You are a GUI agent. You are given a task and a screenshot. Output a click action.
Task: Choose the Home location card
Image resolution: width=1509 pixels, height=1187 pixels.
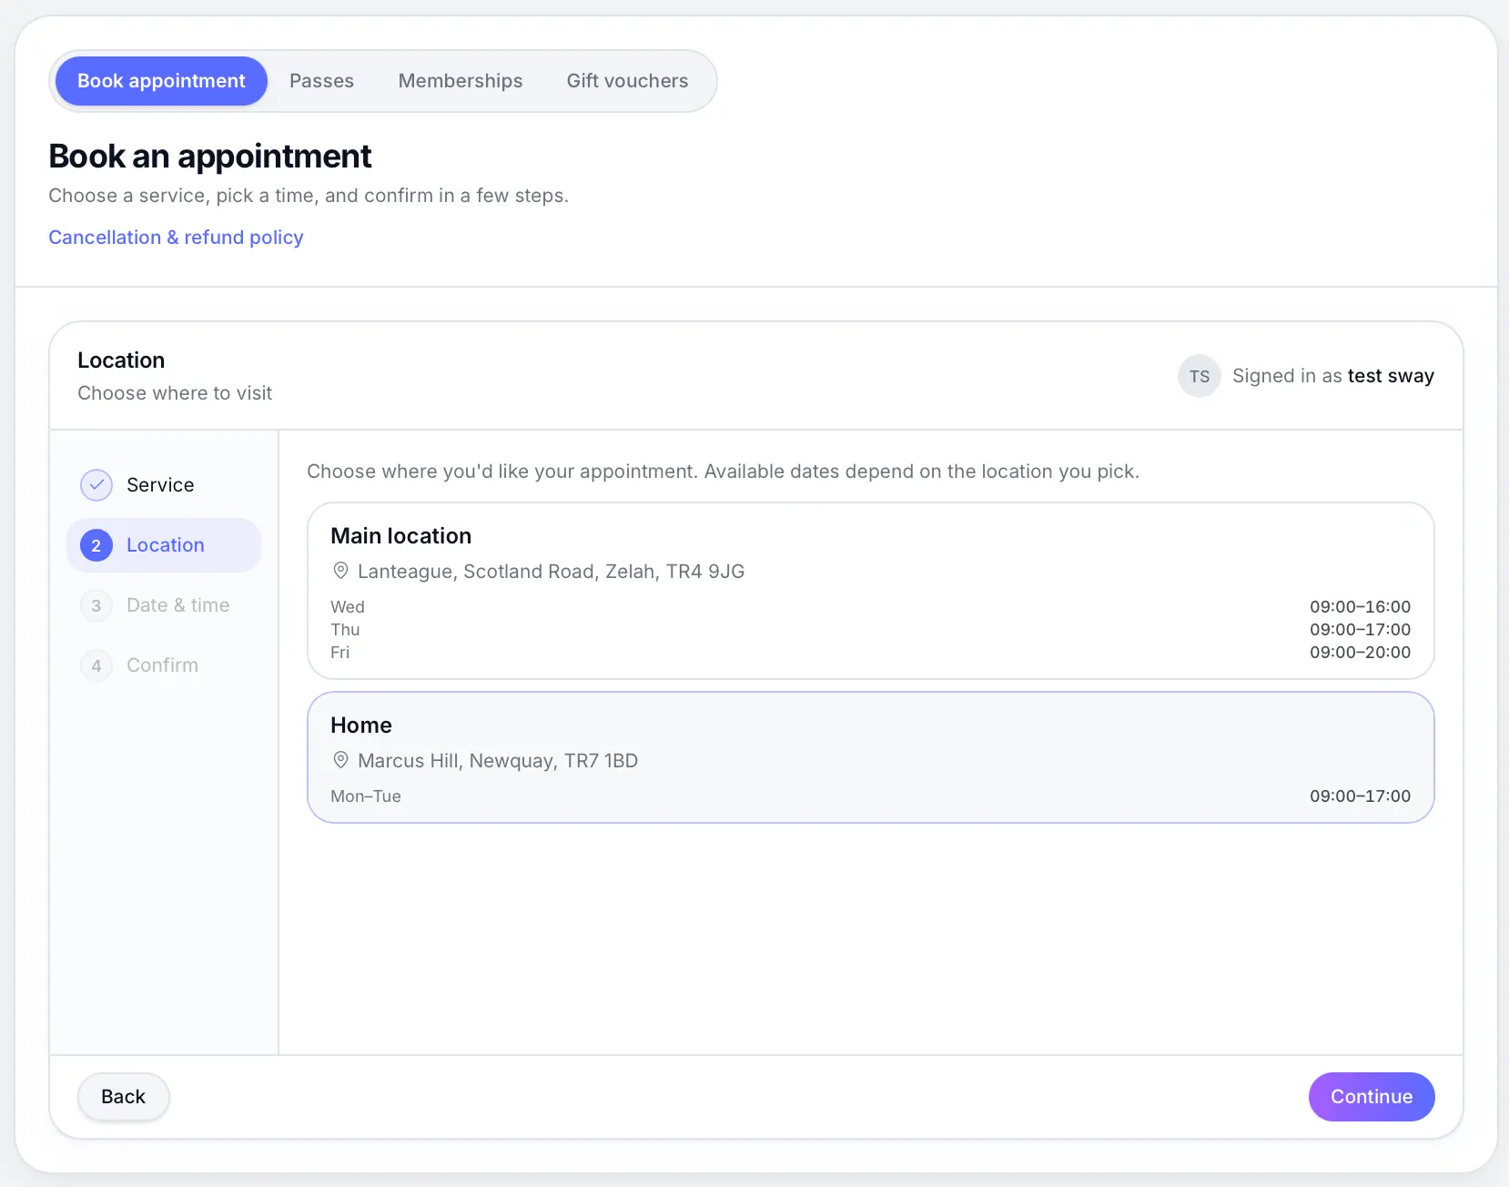[x=871, y=757]
